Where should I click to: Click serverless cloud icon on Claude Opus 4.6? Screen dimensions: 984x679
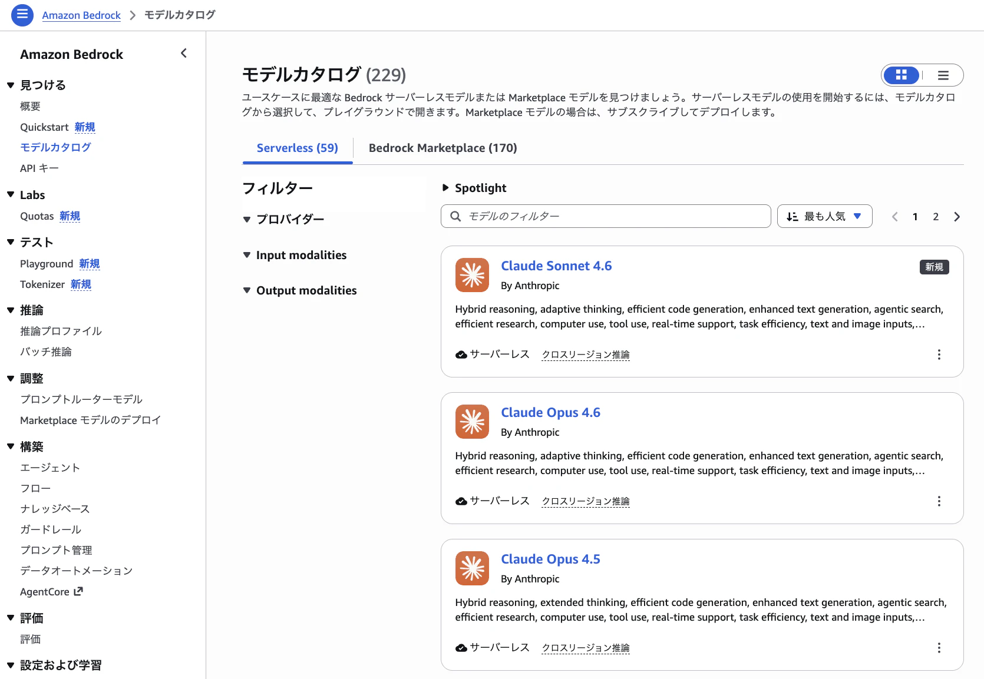[461, 501]
